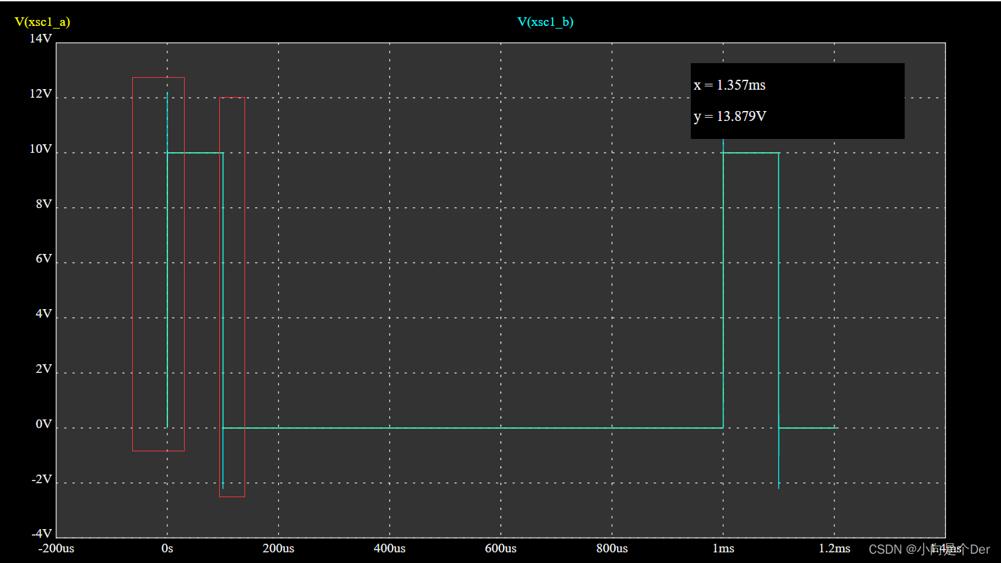
Task: Click the 200us time axis label
Action: pos(278,548)
